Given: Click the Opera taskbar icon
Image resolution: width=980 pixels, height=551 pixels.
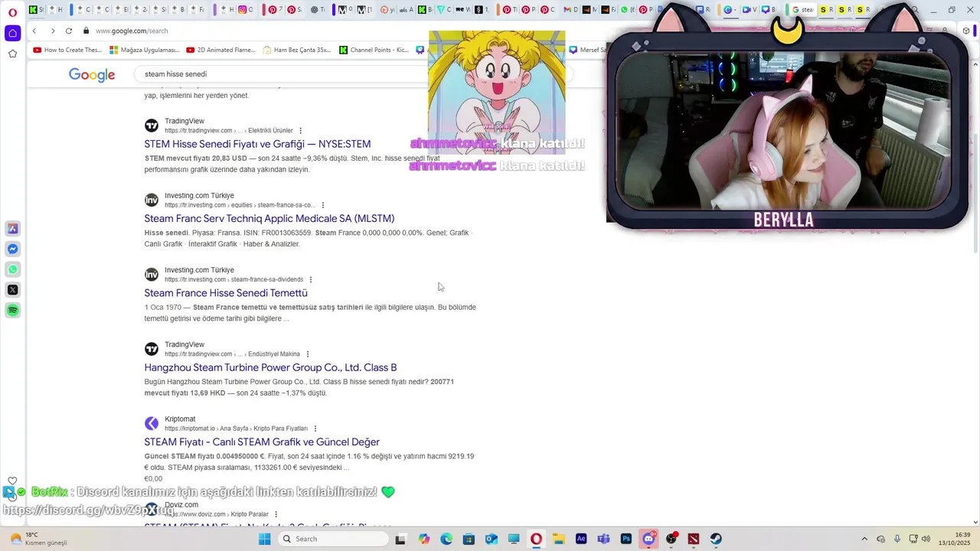Looking at the screenshot, I should (x=536, y=539).
